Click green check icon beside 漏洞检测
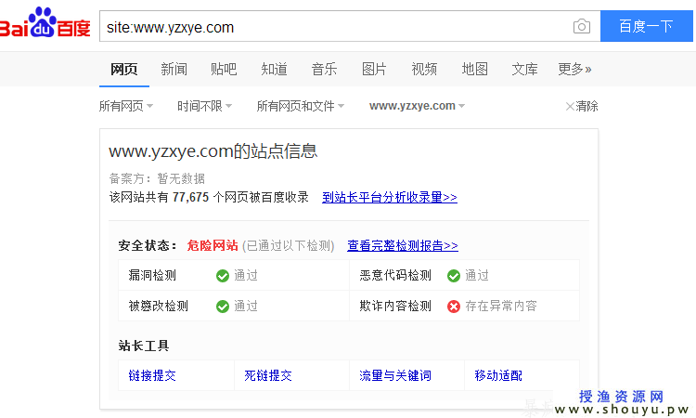The image size is (696, 418). (223, 276)
